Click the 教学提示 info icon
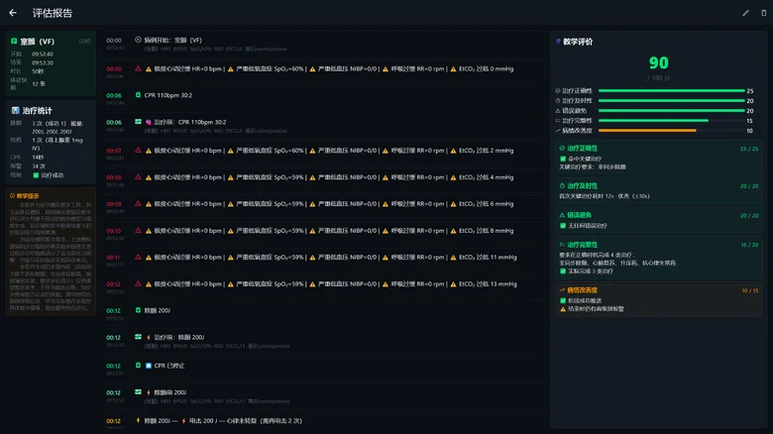 coord(12,196)
